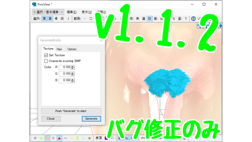Decrease the R color value
This screenshot has height=142, width=252.
72,68
